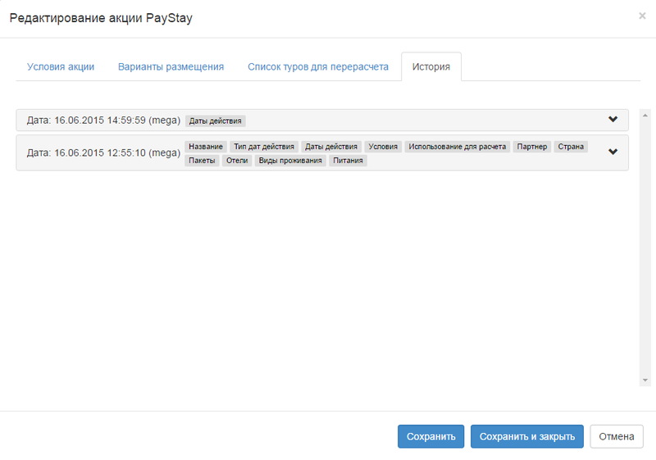Click the Тип дат действия tag
This screenshot has width=656, height=460.
[x=263, y=147]
